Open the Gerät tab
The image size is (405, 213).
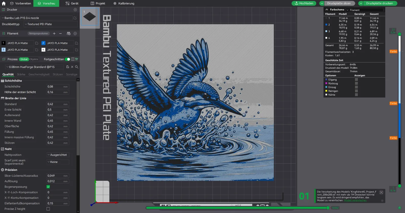[x=72, y=4]
